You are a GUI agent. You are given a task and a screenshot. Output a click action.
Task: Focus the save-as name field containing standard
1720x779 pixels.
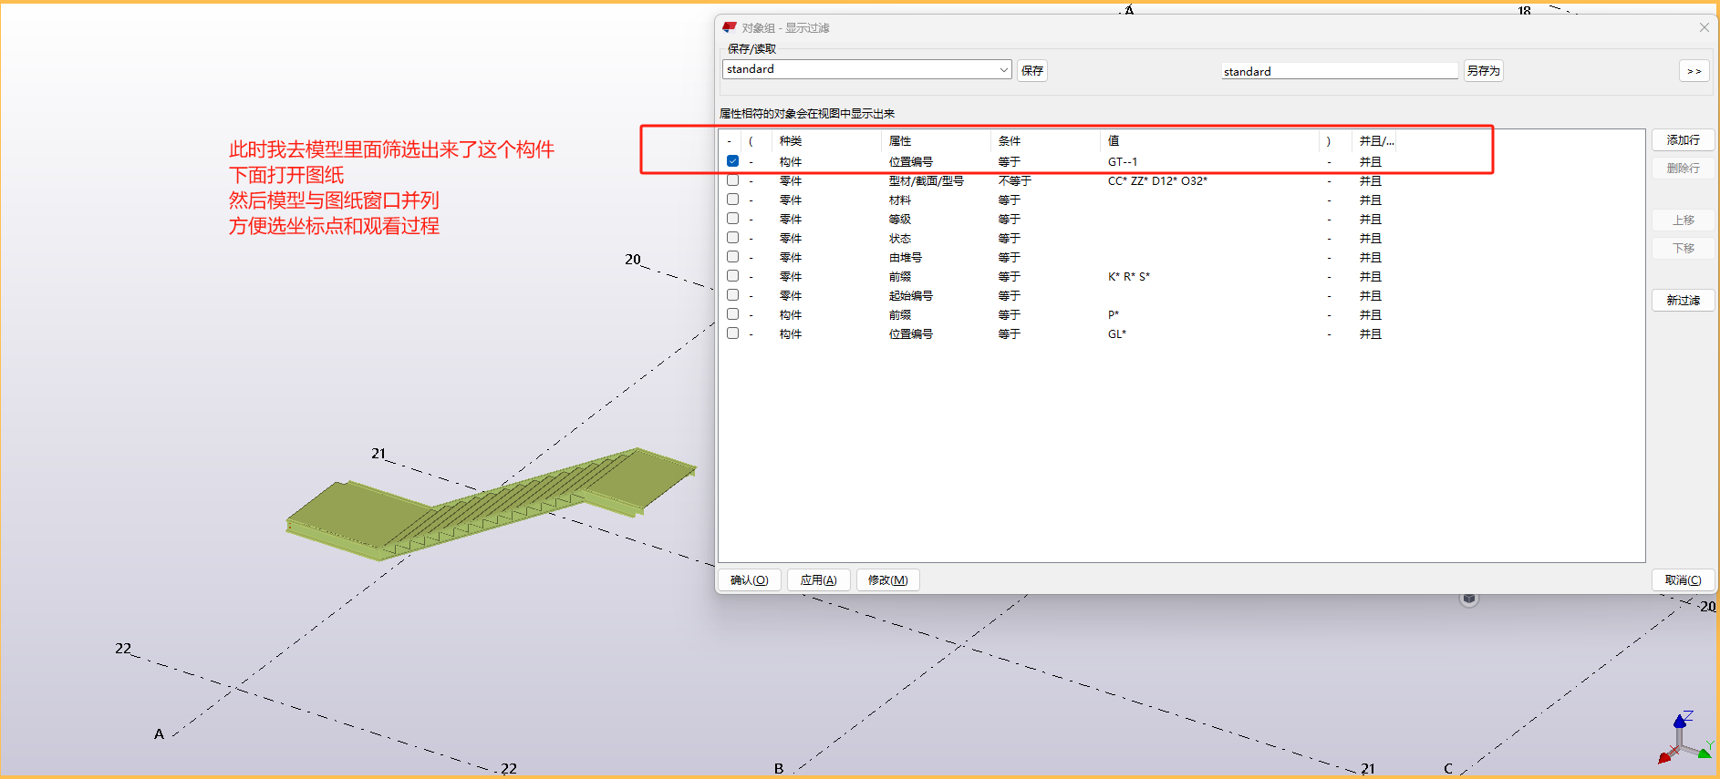point(1339,71)
